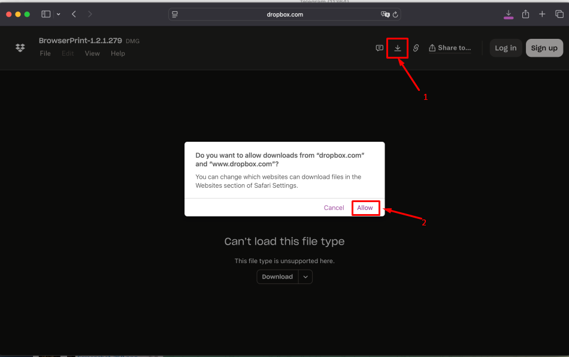Click the BrowserPrint-1.2.1.279 file name
The height and width of the screenshot is (357, 569).
80,41
